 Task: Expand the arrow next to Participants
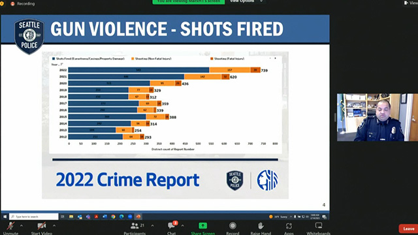click(152, 226)
